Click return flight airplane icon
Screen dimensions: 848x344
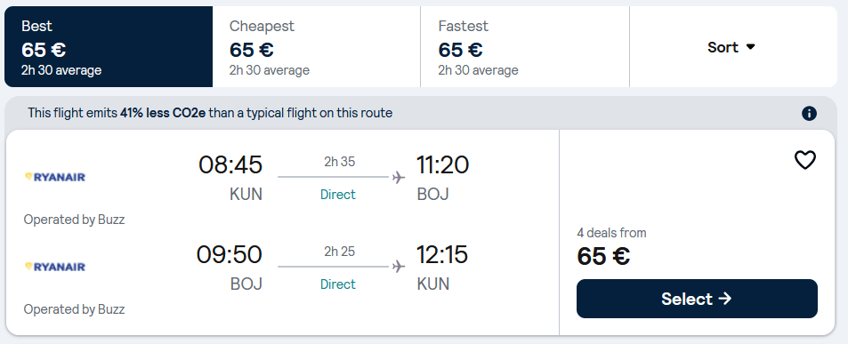click(x=399, y=267)
